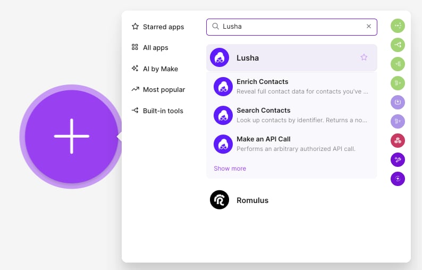422x270 pixels.
Task: Click the grid icon beside All apps
Action: [x=135, y=47]
